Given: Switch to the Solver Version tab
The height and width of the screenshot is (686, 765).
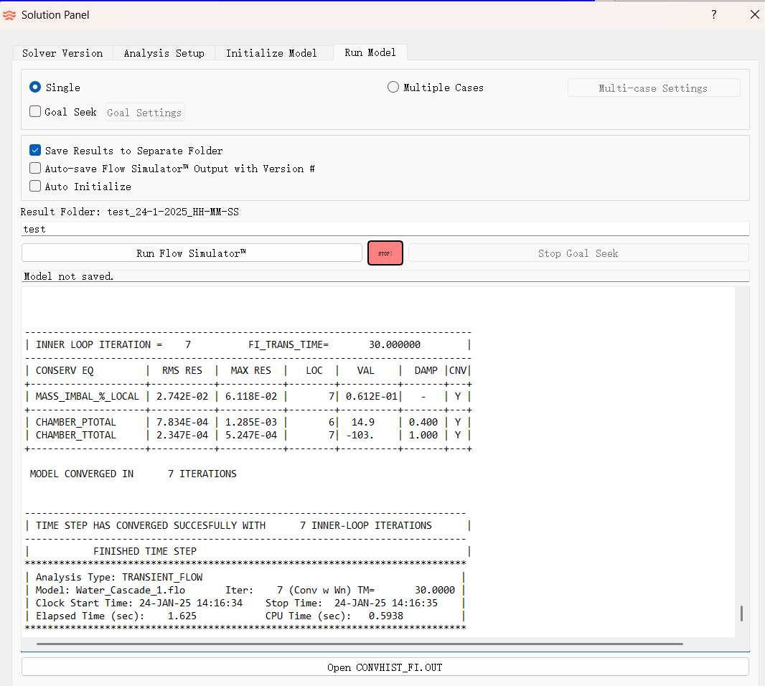Looking at the screenshot, I should pyautogui.click(x=61, y=52).
